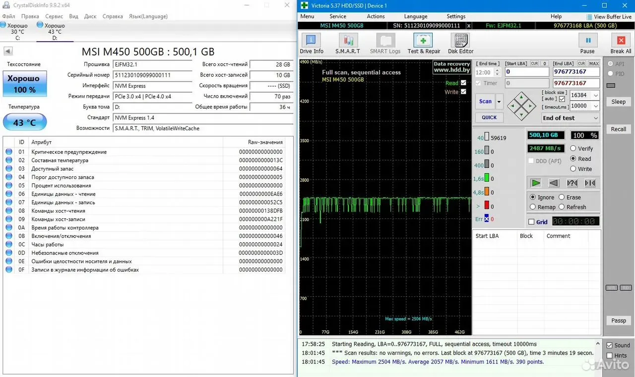Open the Actions menu in Victoria
The width and height of the screenshot is (635, 377).
376,16
